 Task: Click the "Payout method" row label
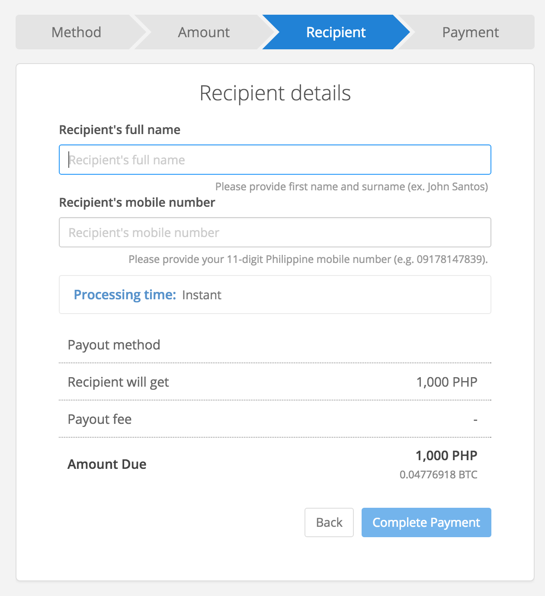(x=114, y=345)
